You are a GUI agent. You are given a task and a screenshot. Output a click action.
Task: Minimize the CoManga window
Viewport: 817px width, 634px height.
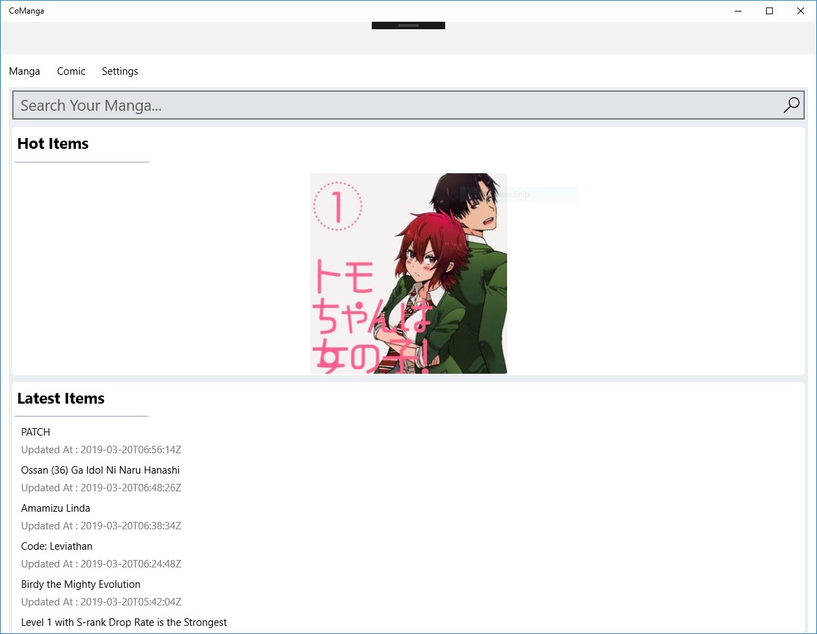click(738, 11)
